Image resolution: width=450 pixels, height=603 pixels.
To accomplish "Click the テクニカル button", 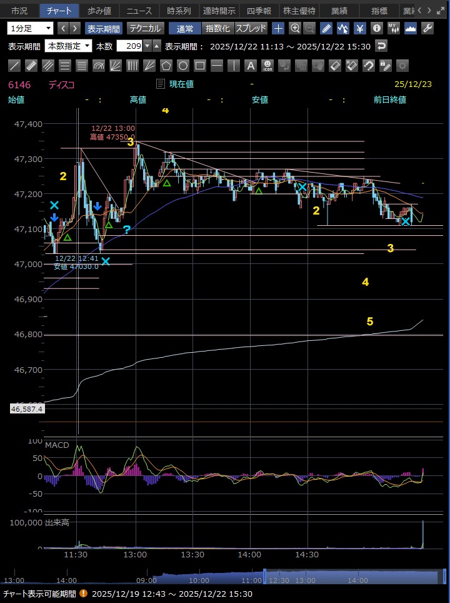I will 145,28.
